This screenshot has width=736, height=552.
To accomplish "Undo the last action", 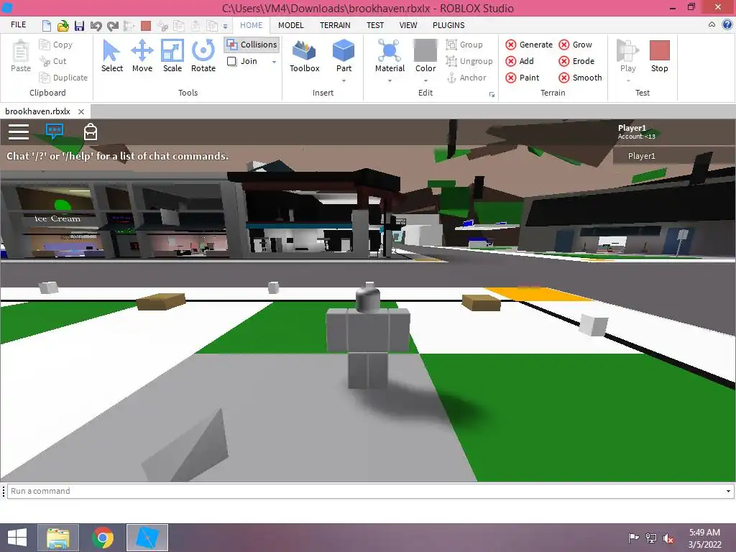I will click(x=96, y=25).
